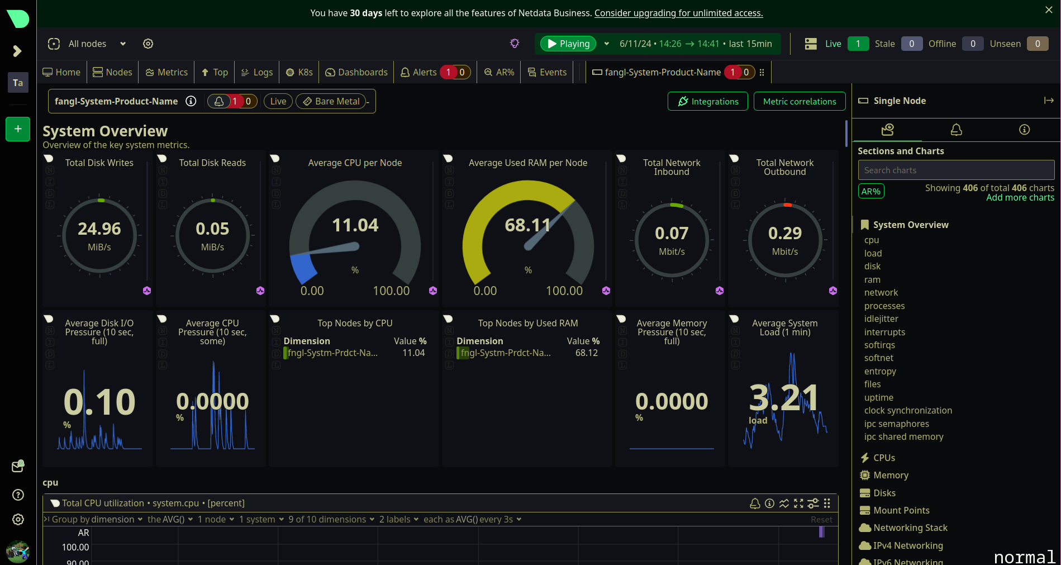This screenshot has height=565, width=1061.
Task: Toggle the AR% filter in charts panel
Action: [x=870, y=192]
